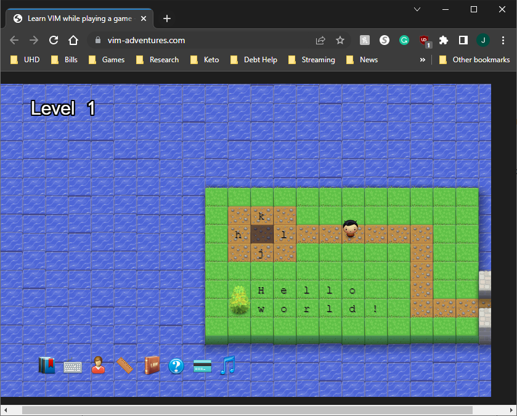517x416 pixels.
Task: Open the Other bookmarks folder
Action: (x=474, y=60)
